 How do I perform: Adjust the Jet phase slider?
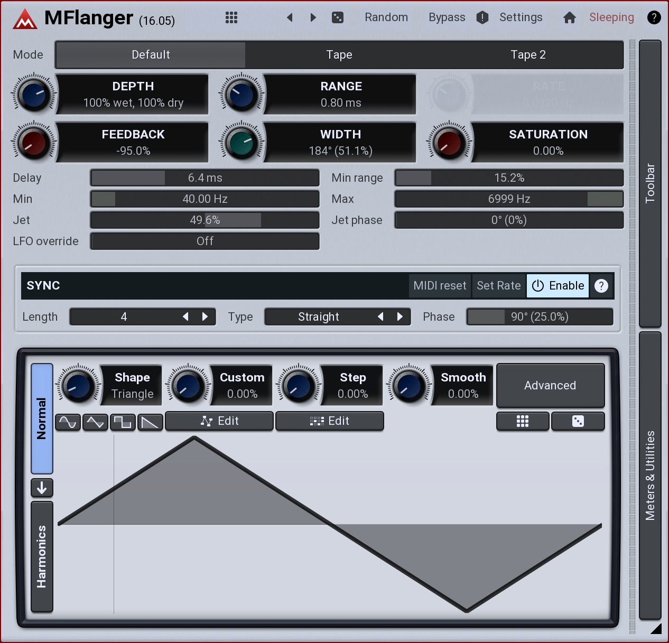point(509,220)
